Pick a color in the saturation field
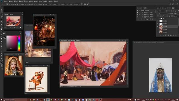The width and height of the screenshot is (179, 101). point(12,43)
